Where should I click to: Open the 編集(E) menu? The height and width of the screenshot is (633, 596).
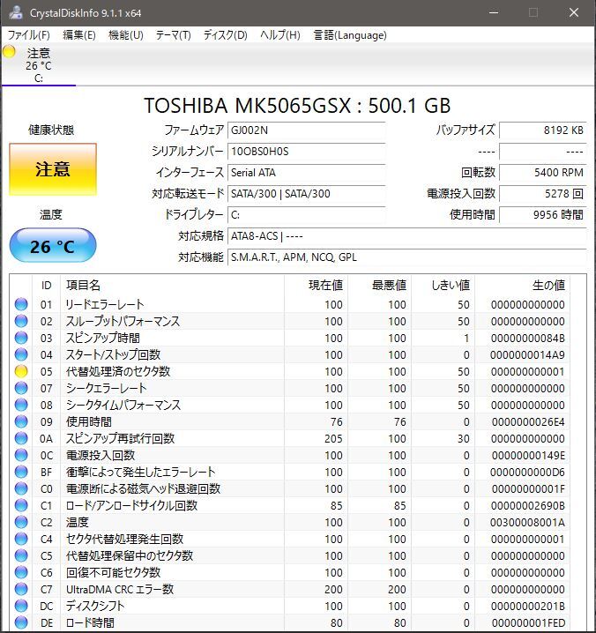pyautogui.click(x=79, y=35)
